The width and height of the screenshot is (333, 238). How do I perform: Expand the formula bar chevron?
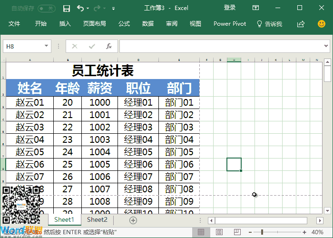coord(326,46)
